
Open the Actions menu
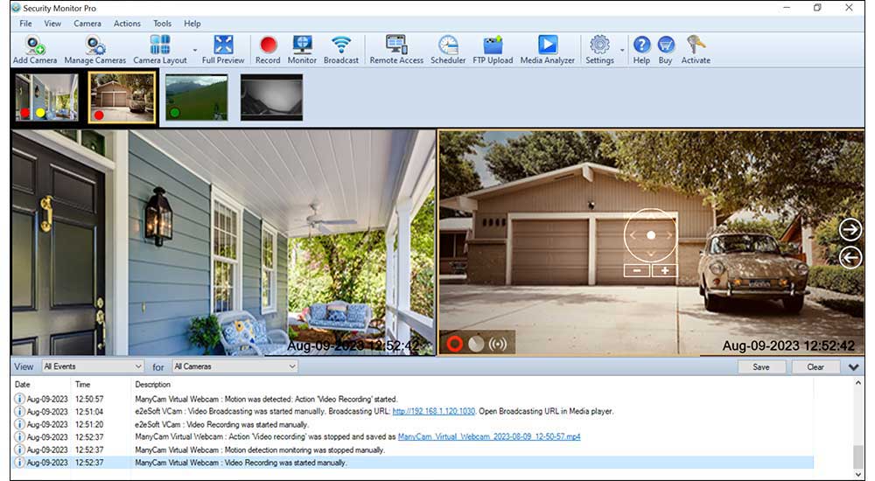127,24
